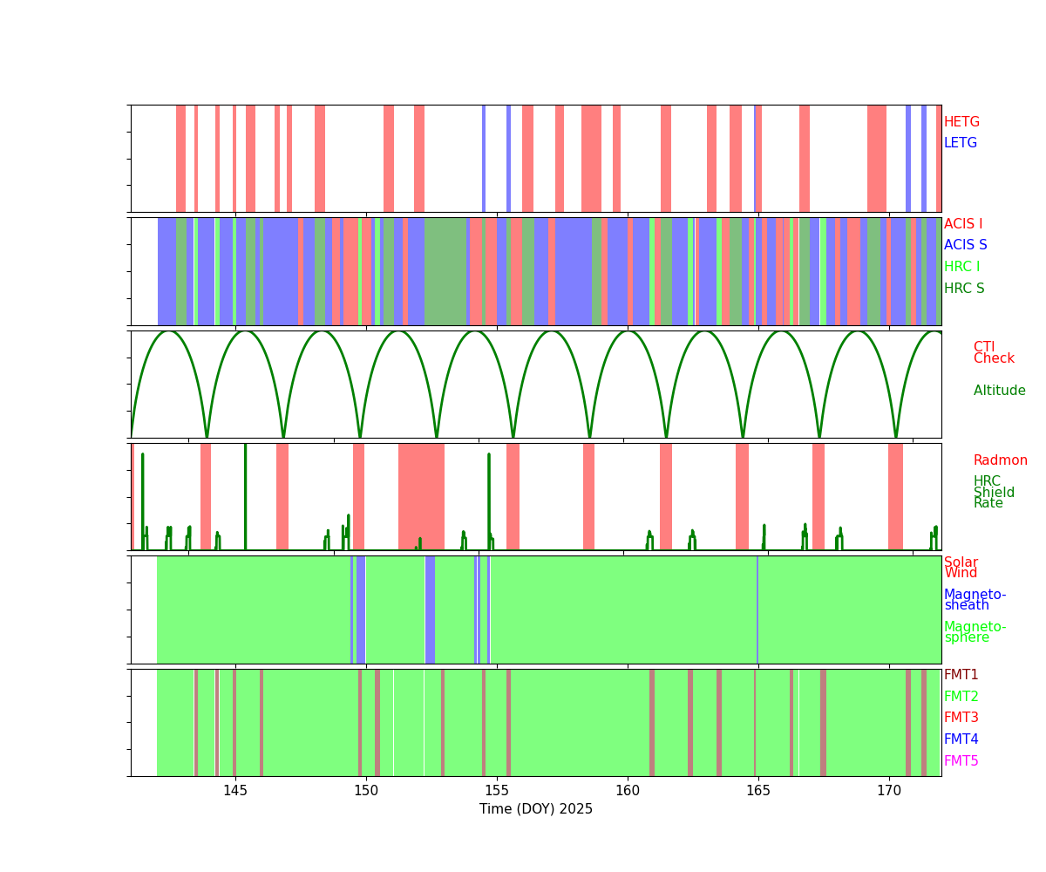The image size is (1046, 872).
Task: Click the ACIS S legend label
Action: (x=965, y=245)
